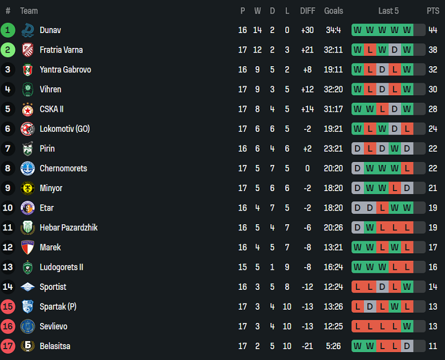This screenshot has height=360, width=445.
Task: Click the Marek club crest
Action: [x=27, y=248]
